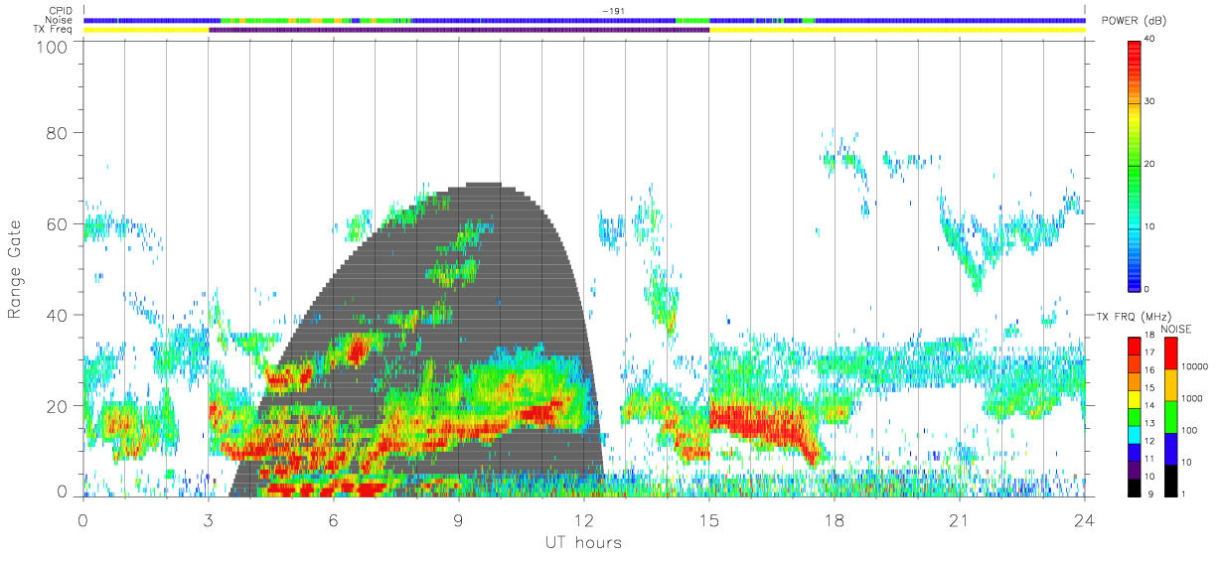Click the 100 tick on the Range Gate axis
The height and width of the screenshot is (563, 1220).
coord(51,47)
